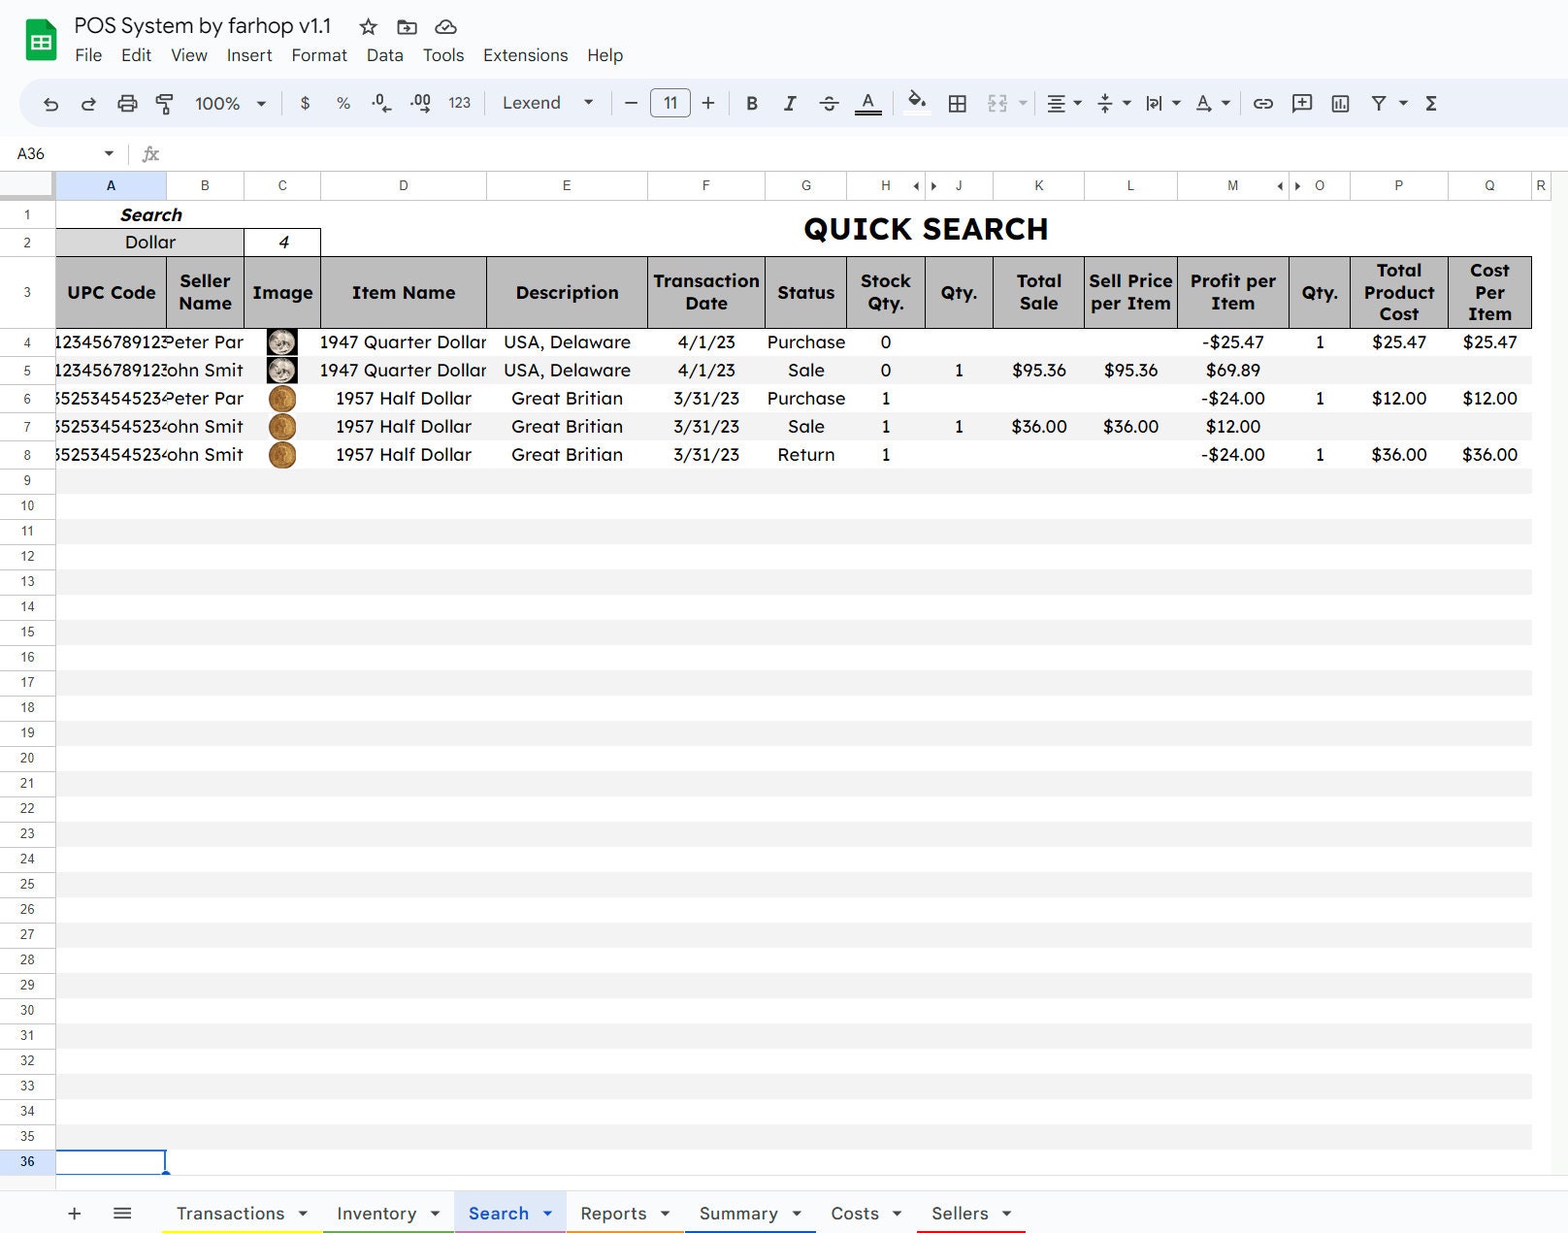Open Search tab options arrow
Viewport: 1568px width, 1233px height.
coord(547,1214)
